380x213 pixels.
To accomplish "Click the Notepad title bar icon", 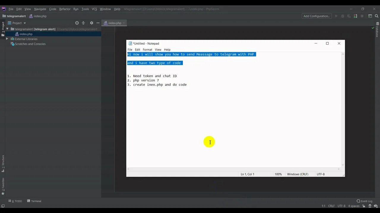I will (130, 43).
